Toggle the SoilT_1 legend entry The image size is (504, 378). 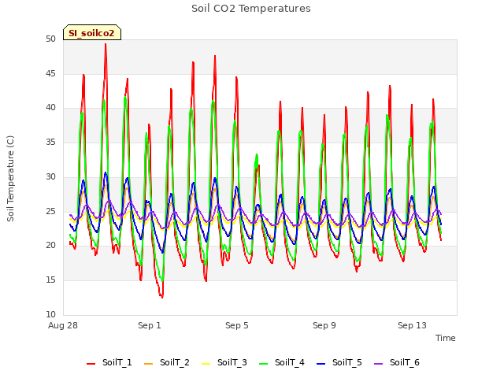click(x=109, y=362)
